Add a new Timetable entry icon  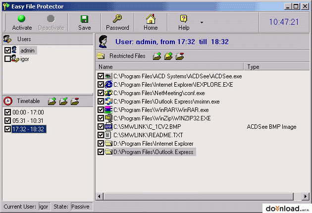[x=52, y=101]
